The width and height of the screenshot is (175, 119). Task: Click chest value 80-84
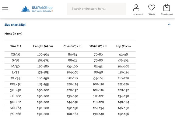click(72, 55)
